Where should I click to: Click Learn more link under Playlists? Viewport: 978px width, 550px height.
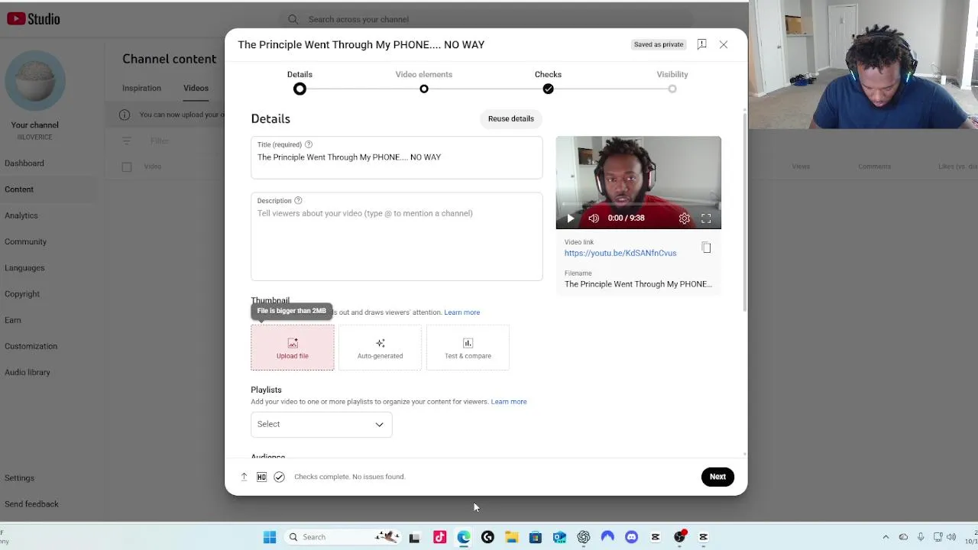point(509,402)
